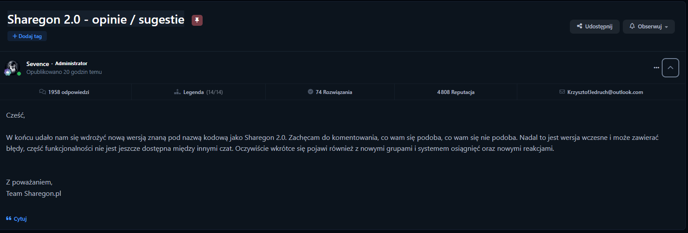Click the envelope email icon
This screenshot has height=233, width=688.
[x=562, y=92]
